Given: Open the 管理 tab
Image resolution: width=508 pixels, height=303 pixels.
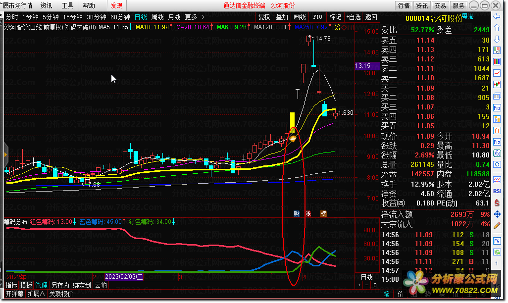Looking at the screenshot, I should 41,285.
